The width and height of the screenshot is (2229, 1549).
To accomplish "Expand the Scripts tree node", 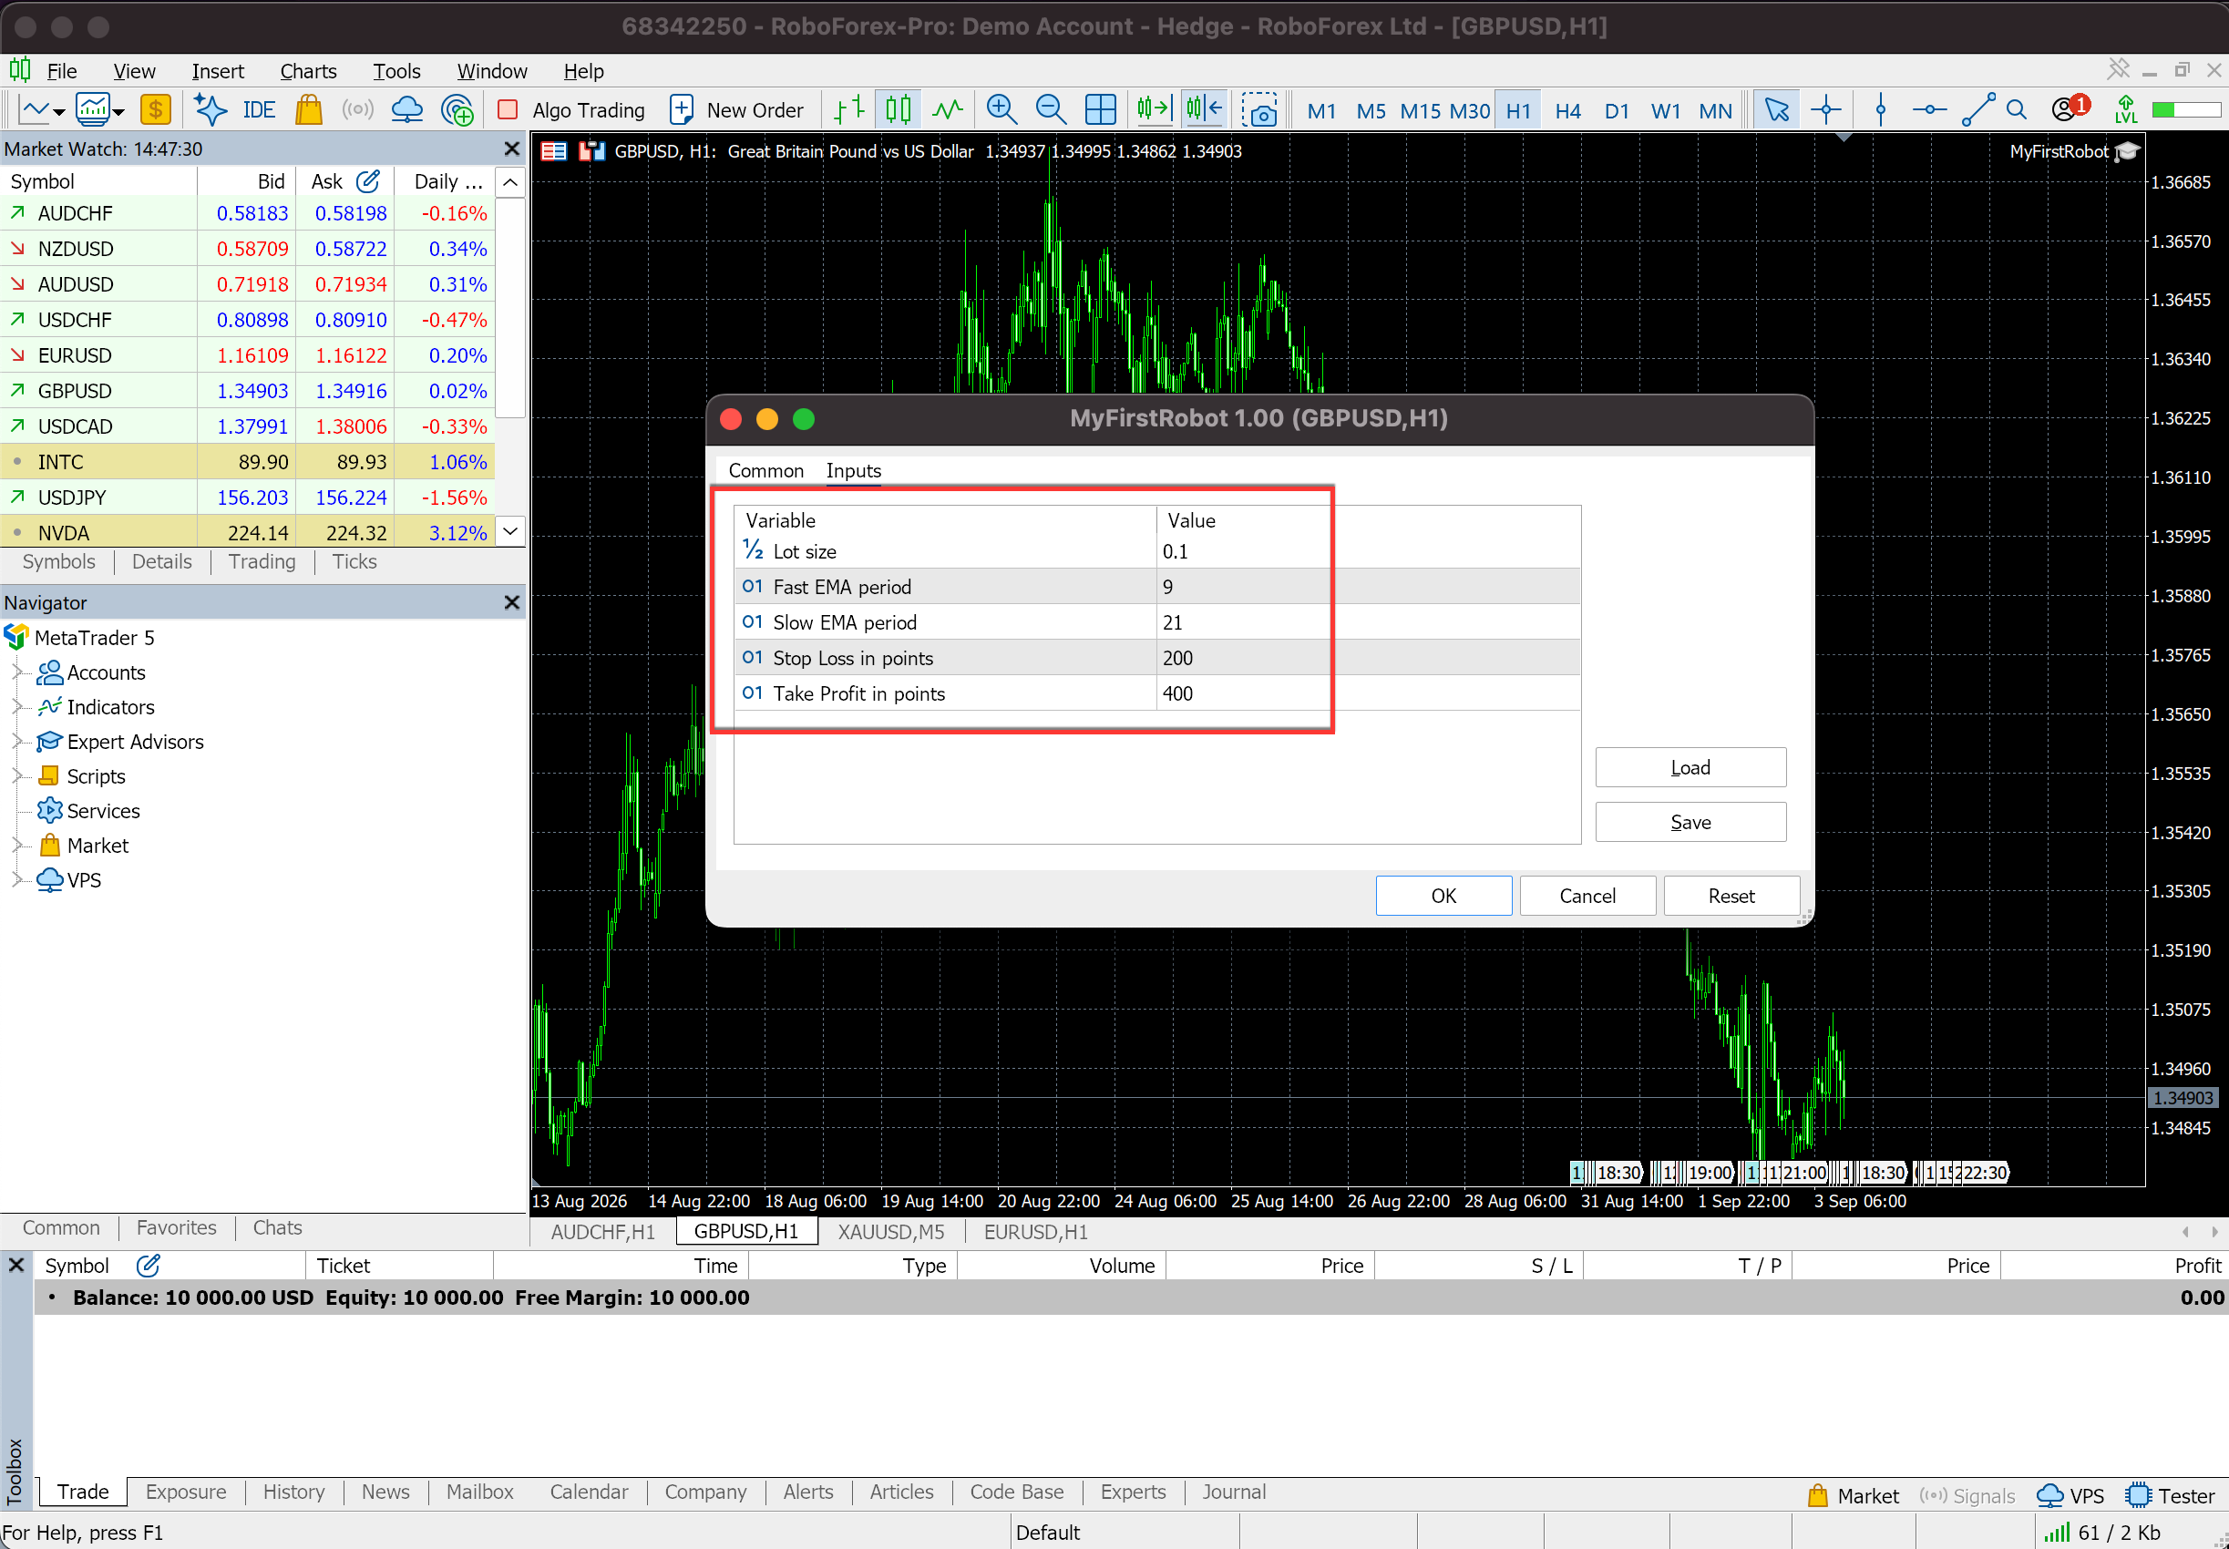I will click(16, 776).
